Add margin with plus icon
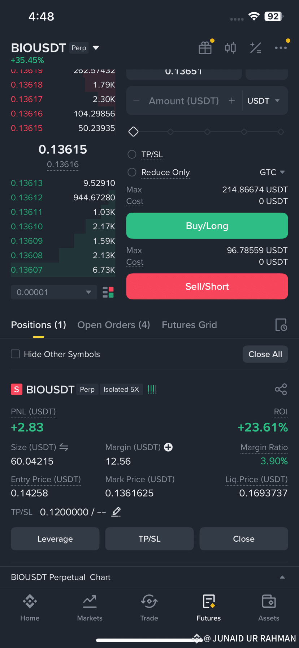This screenshot has width=299, height=648. click(x=168, y=447)
